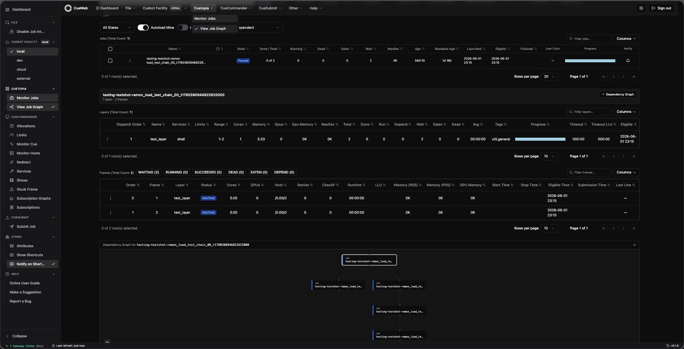This screenshot has height=349, width=684.
Task: Click the CueWeb logo icon
Action: click(x=68, y=8)
